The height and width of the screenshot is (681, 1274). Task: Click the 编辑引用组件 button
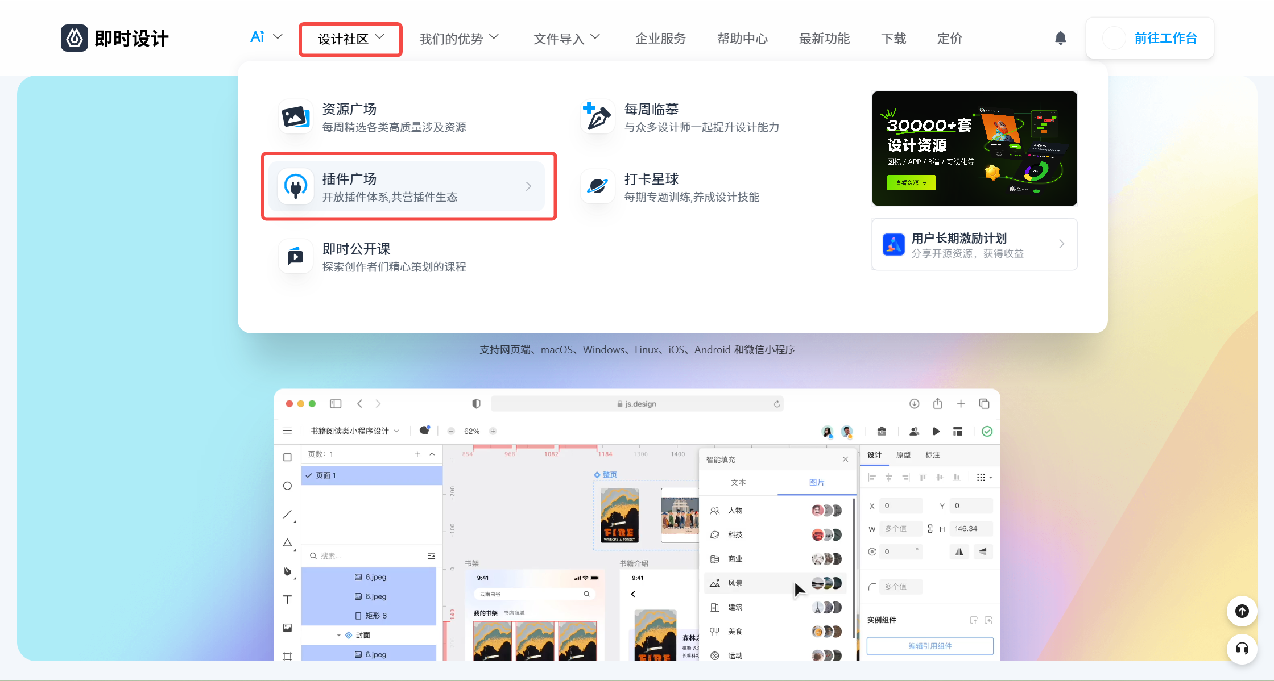coord(930,646)
